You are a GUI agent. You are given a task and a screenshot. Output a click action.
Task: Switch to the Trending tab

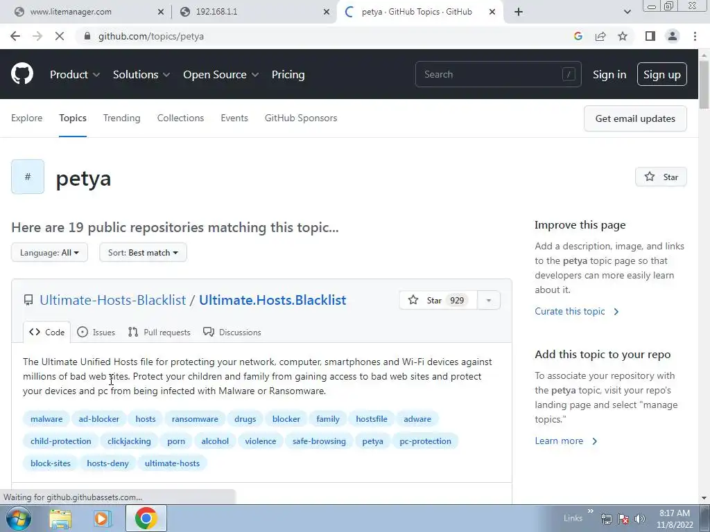click(122, 118)
